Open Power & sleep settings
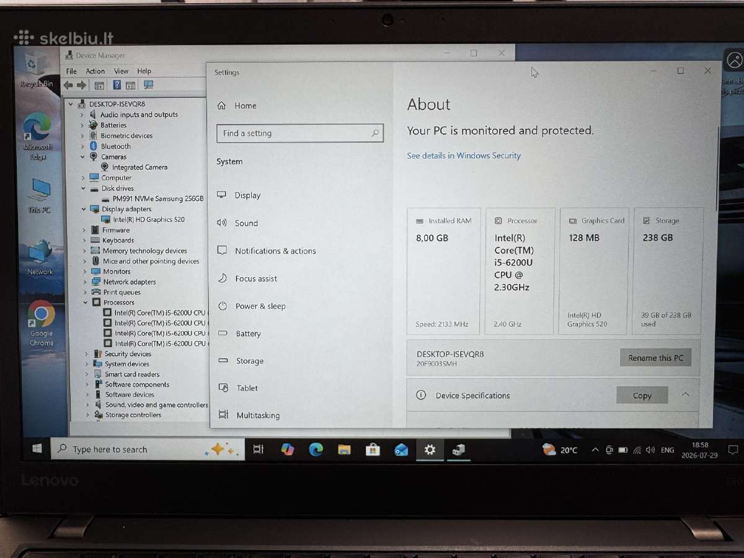Screen dimensions: 744x558 pos(260,306)
